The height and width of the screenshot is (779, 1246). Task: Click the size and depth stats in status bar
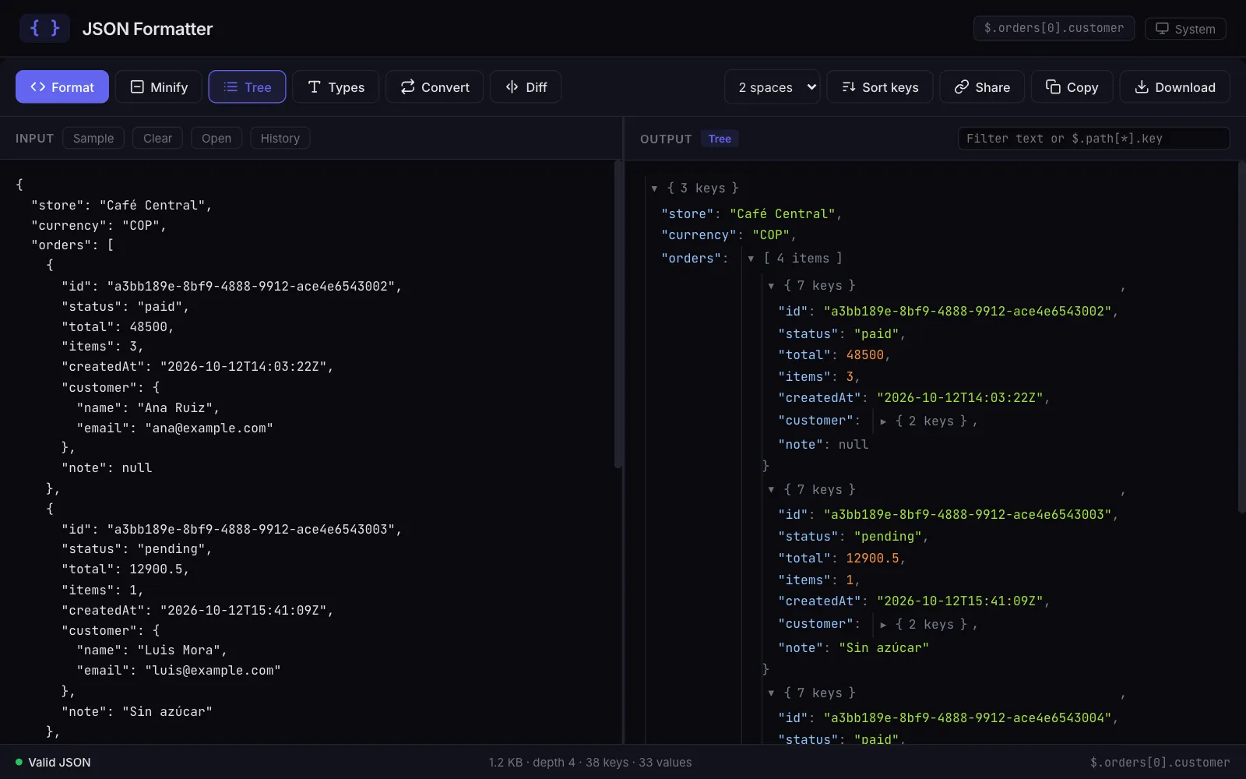(x=590, y=762)
